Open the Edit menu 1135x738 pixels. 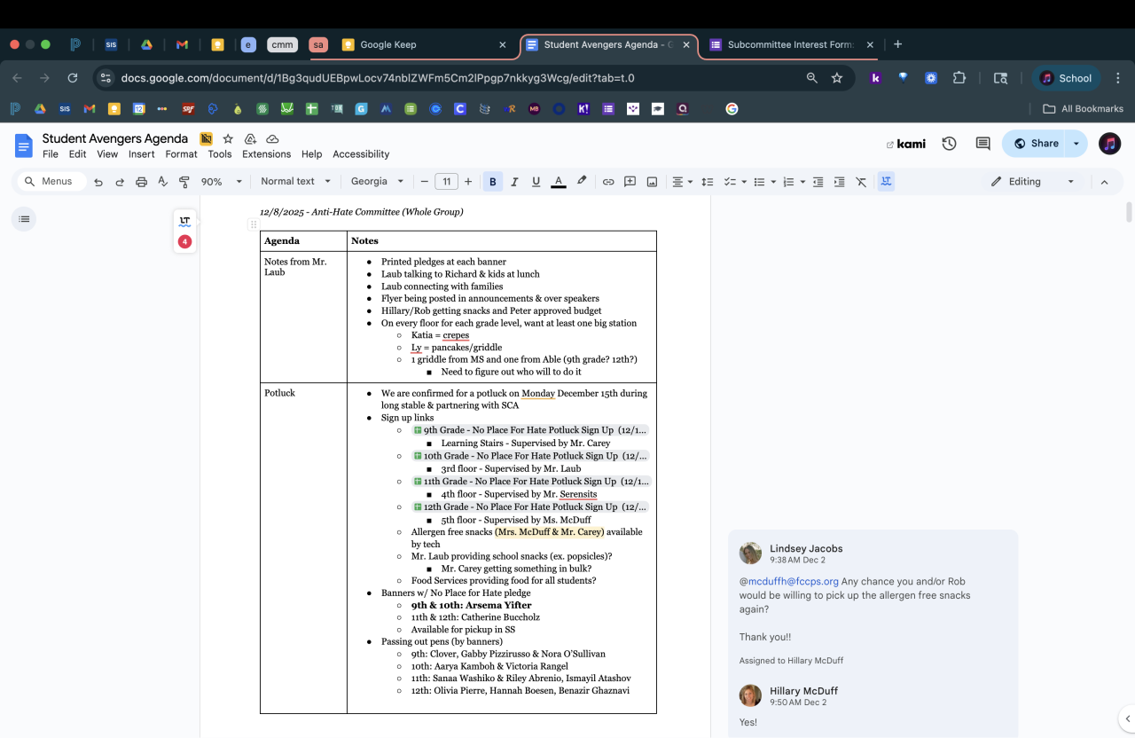[x=78, y=154]
